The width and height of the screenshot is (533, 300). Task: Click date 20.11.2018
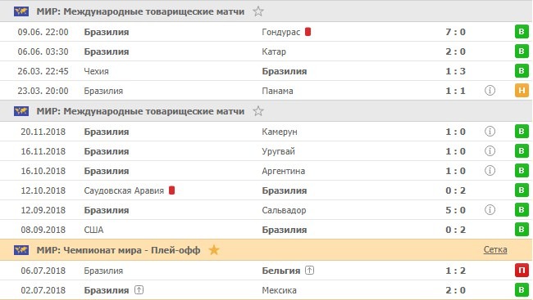[x=43, y=132]
